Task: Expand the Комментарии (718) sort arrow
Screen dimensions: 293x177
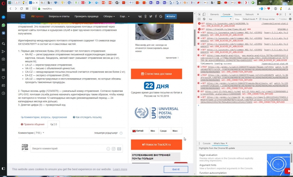Action: click(43, 133)
